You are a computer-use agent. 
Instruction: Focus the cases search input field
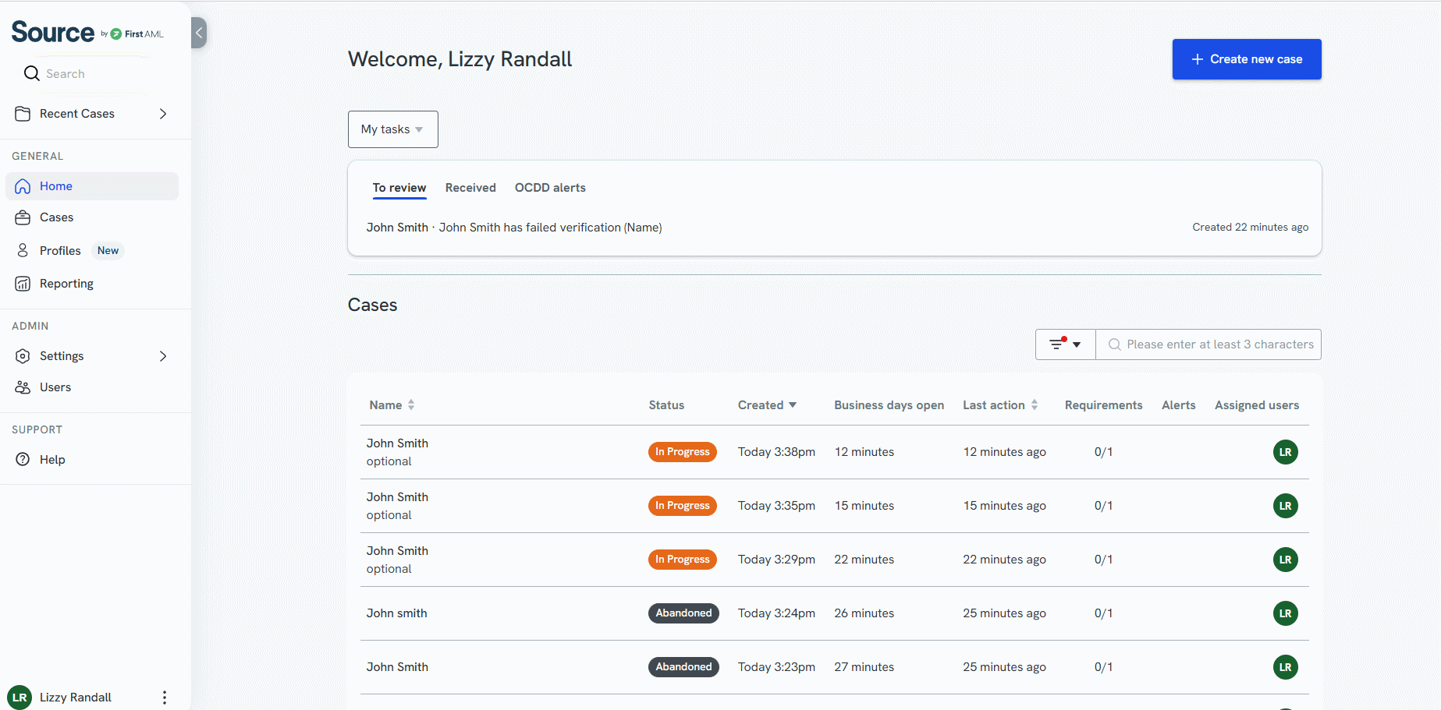(x=1209, y=344)
